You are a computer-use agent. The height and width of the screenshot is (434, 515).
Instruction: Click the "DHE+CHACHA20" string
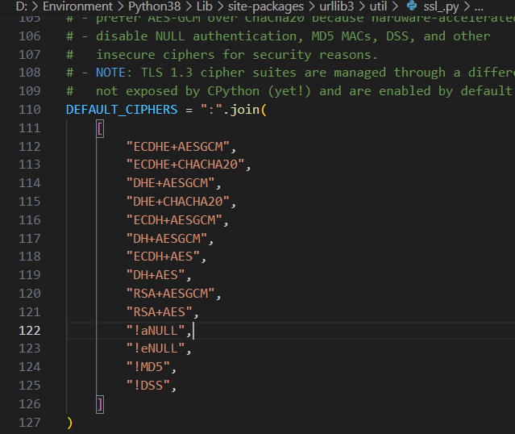point(177,201)
